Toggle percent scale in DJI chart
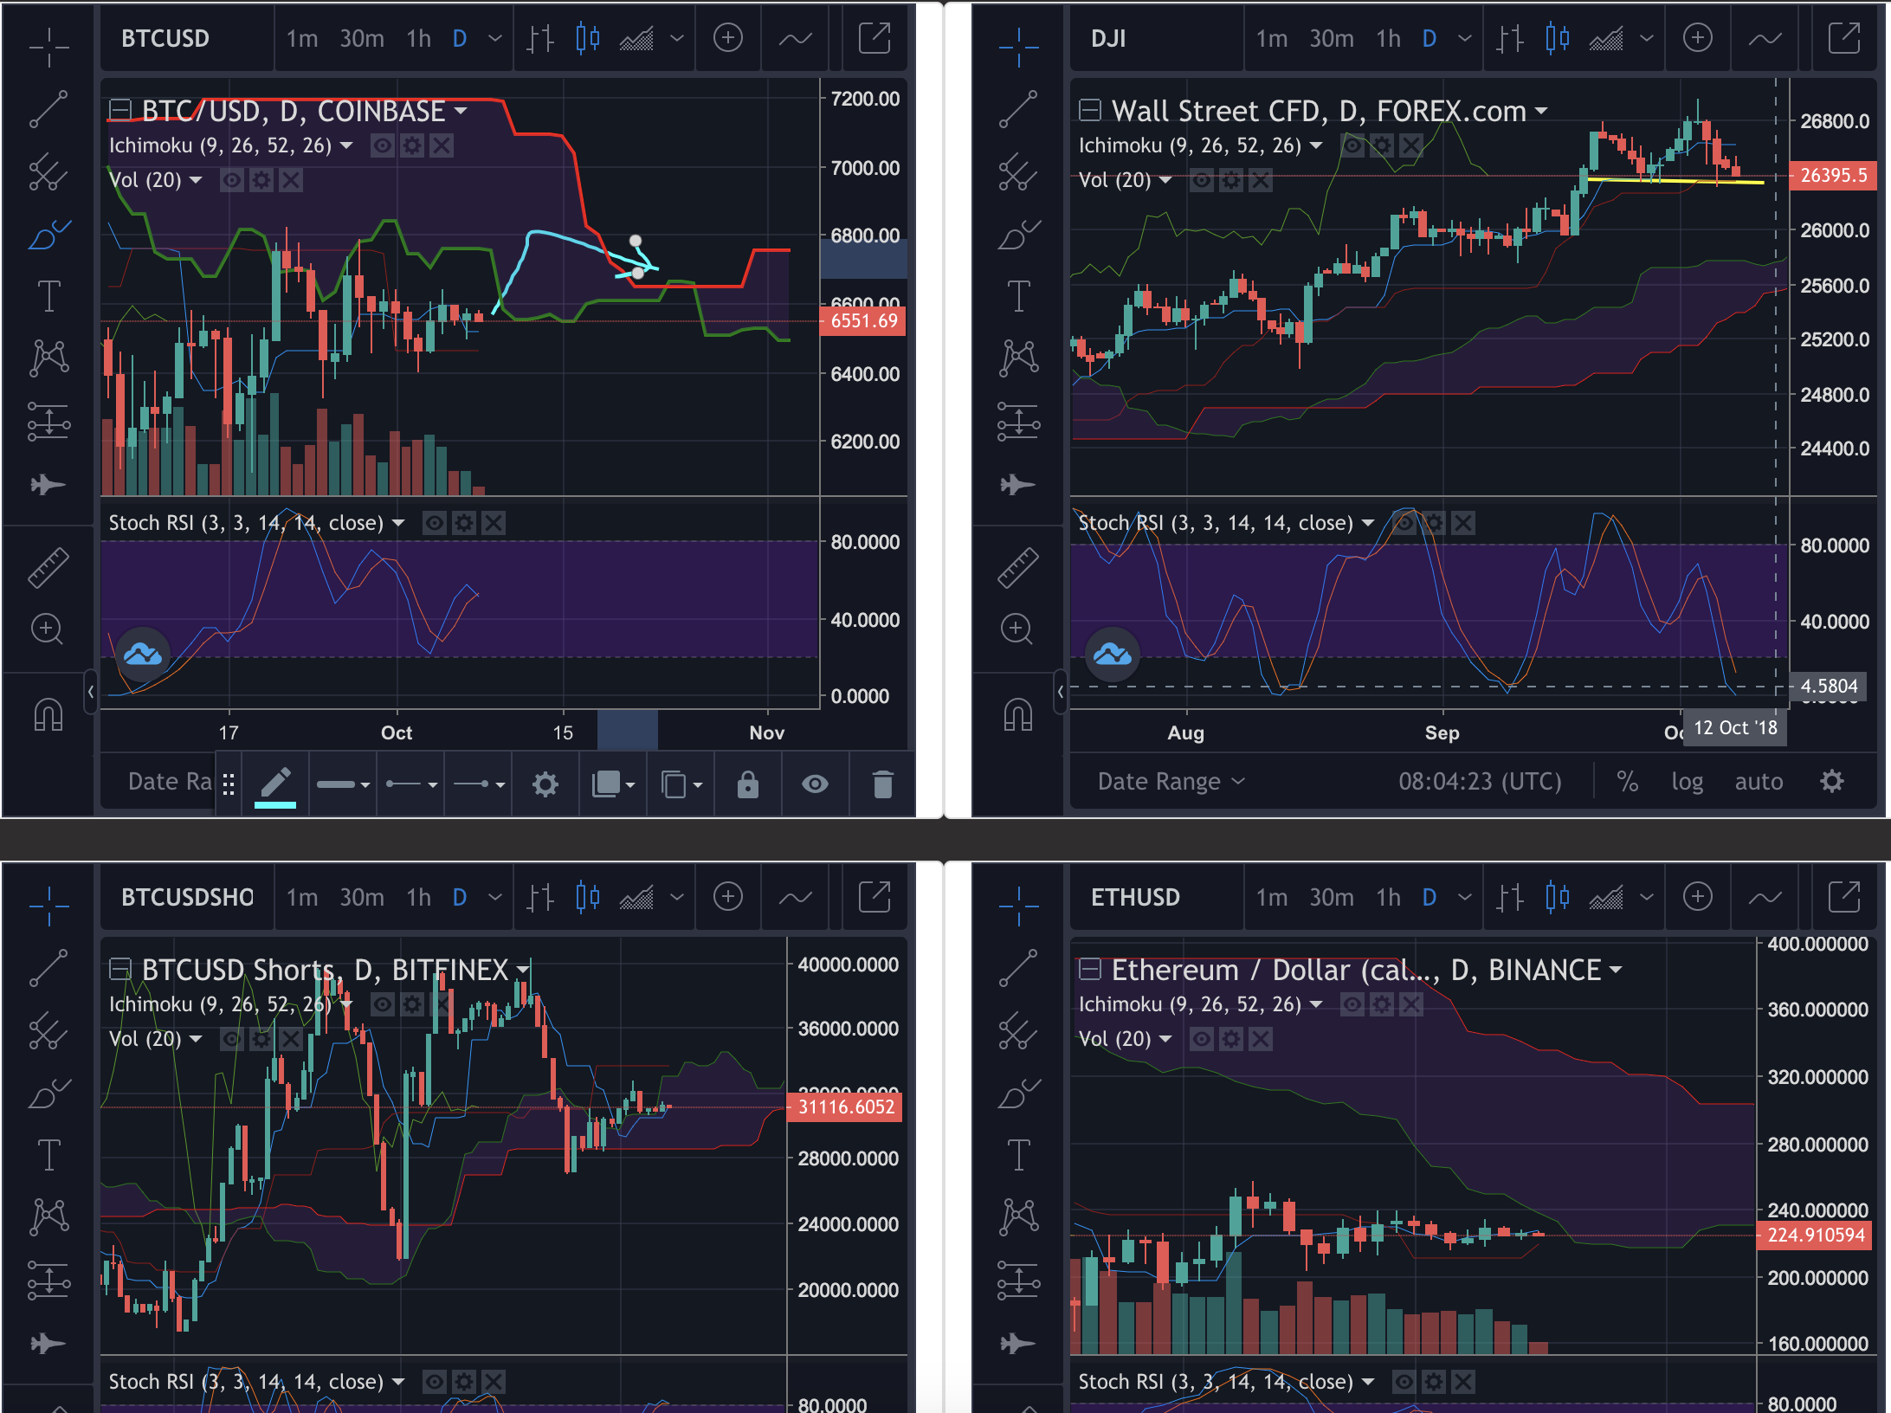Image resolution: width=1891 pixels, height=1413 pixels. 1627,782
